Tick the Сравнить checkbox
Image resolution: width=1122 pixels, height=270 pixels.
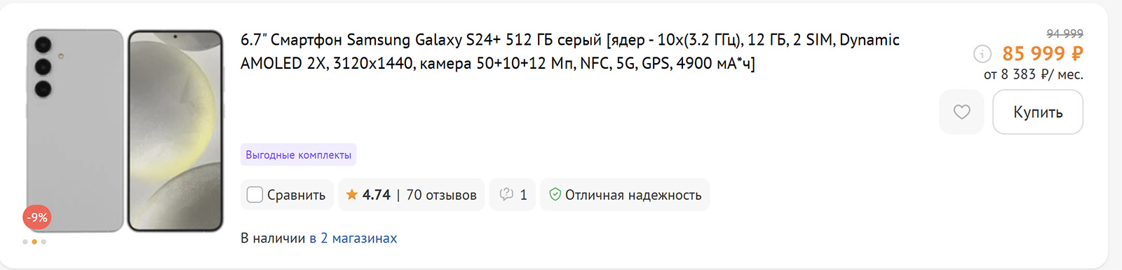point(255,194)
